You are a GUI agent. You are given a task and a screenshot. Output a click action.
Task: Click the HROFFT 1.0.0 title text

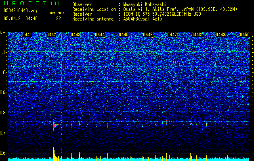[x=31, y=3]
